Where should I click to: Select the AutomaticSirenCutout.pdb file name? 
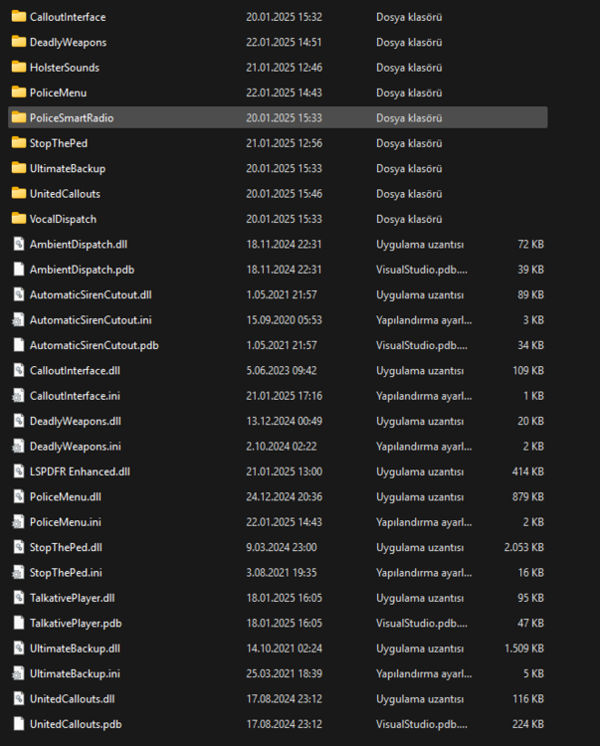pos(95,345)
